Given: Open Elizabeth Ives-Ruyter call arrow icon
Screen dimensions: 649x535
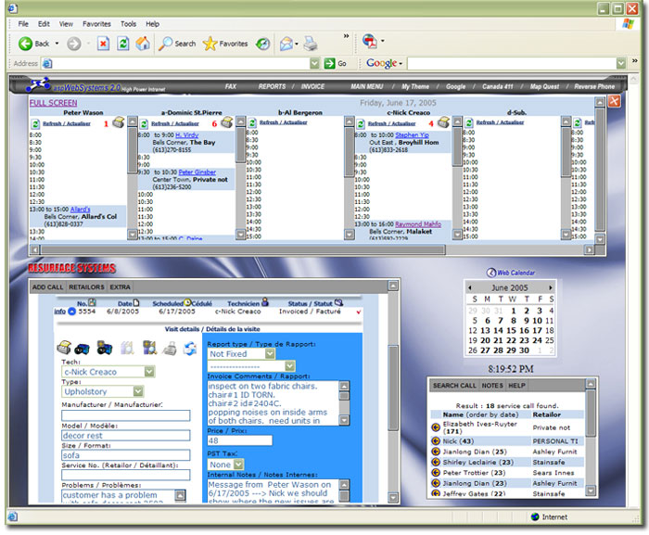Looking at the screenshot, I should click(436, 427).
